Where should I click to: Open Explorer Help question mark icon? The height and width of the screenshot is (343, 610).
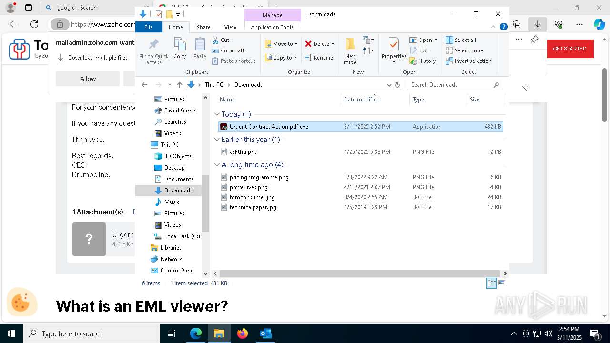coord(503,27)
